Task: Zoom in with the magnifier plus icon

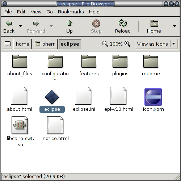Action: [127, 44]
